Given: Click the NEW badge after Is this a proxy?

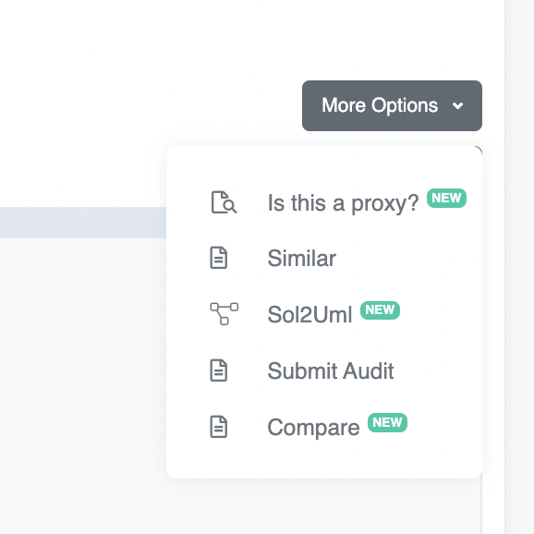Looking at the screenshot, I should pyautogui.click(x=446, y=198).
